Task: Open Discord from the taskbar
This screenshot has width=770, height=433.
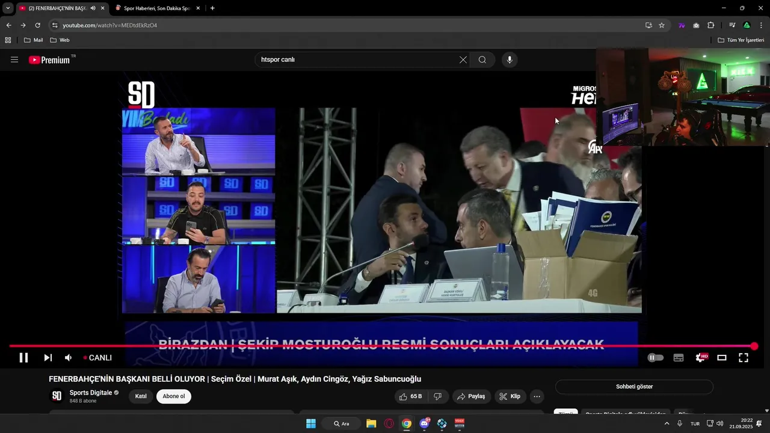Action: pos(425,424)
